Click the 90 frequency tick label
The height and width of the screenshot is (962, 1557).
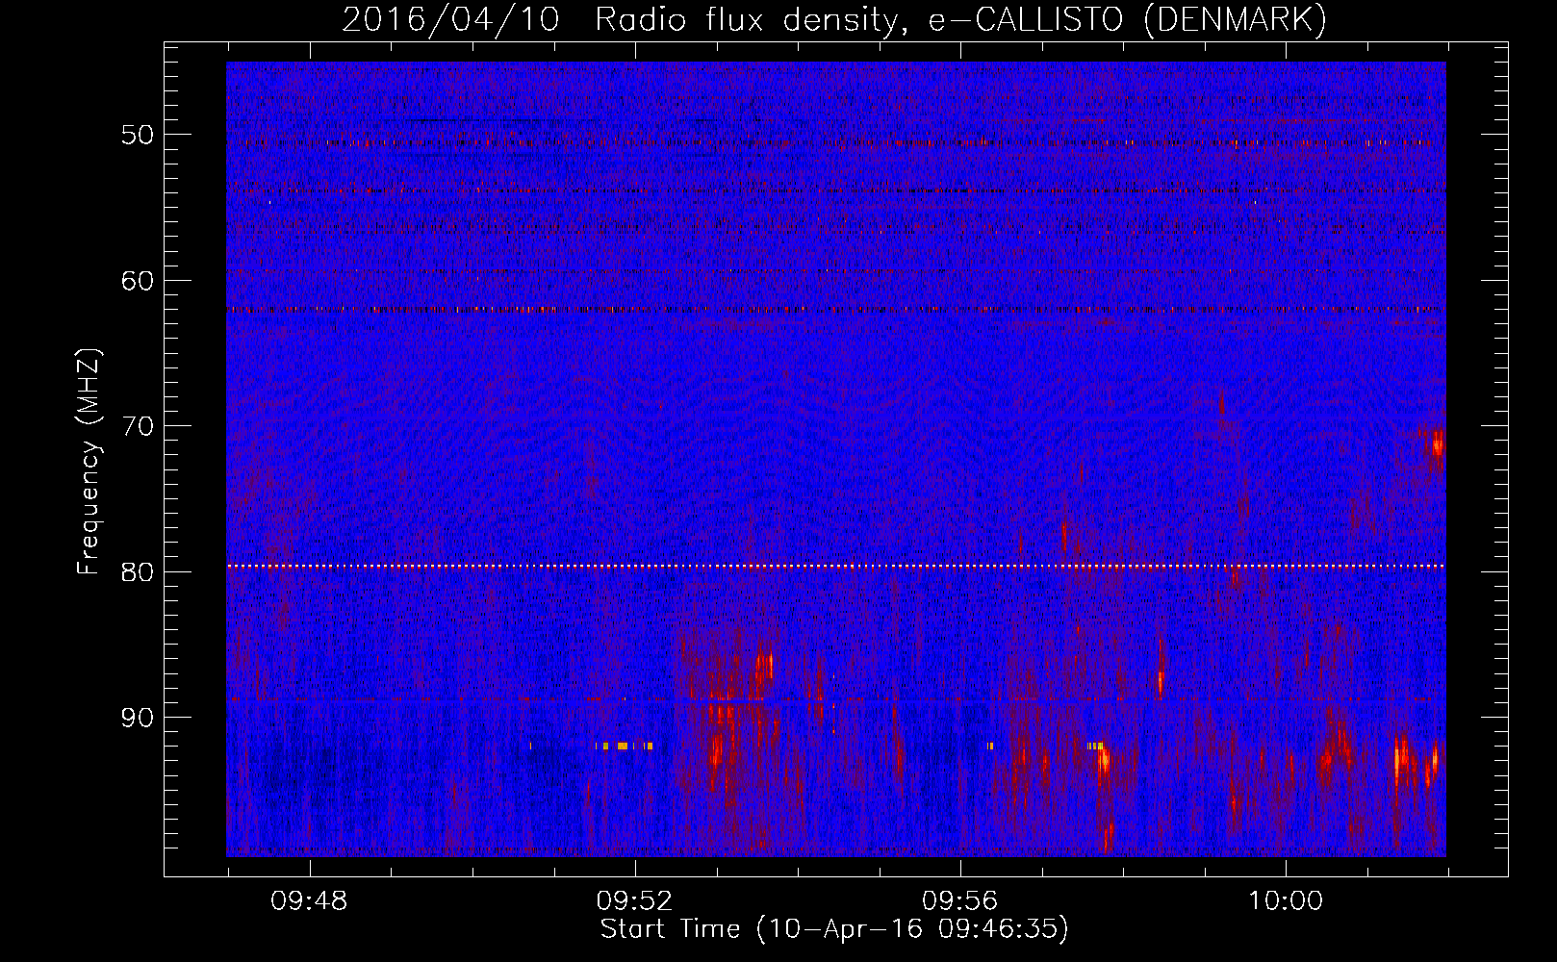pyautogui.click(x=138, y=718)
